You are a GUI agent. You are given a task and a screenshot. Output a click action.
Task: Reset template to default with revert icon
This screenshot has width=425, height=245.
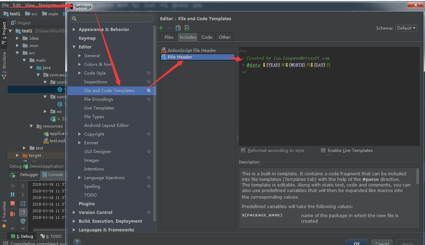(187, 28)
